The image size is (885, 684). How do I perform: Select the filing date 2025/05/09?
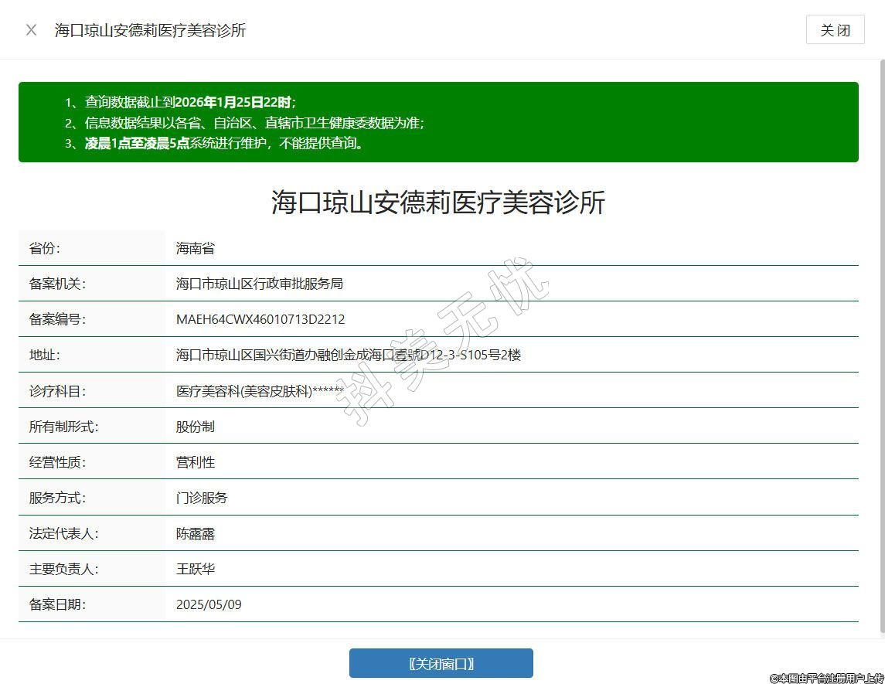(209, 604)
